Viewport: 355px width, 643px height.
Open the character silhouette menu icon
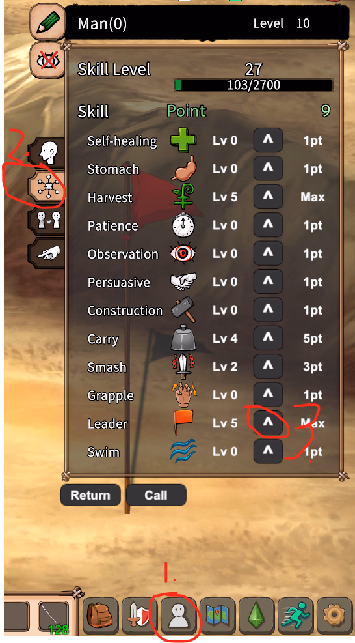click(x=179, y=616)
